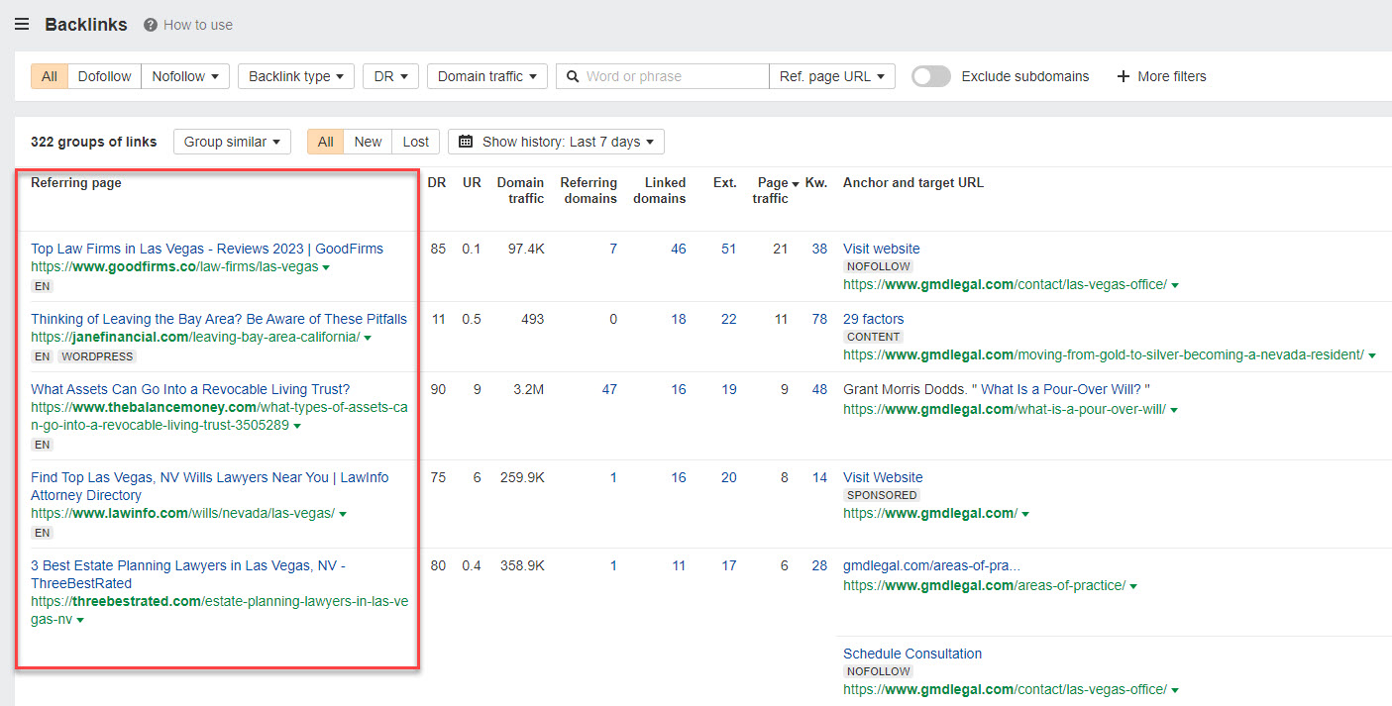
Task: Open Top Law Firms in Las Vegas GoodFirms link
Action: tap(207, 249)
